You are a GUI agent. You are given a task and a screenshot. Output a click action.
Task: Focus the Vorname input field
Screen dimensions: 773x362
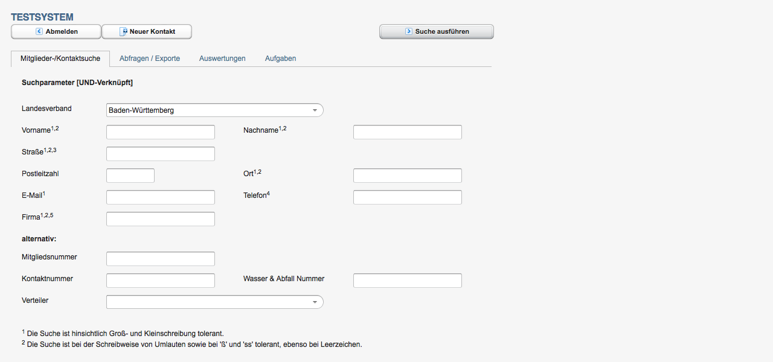point(161,132)
